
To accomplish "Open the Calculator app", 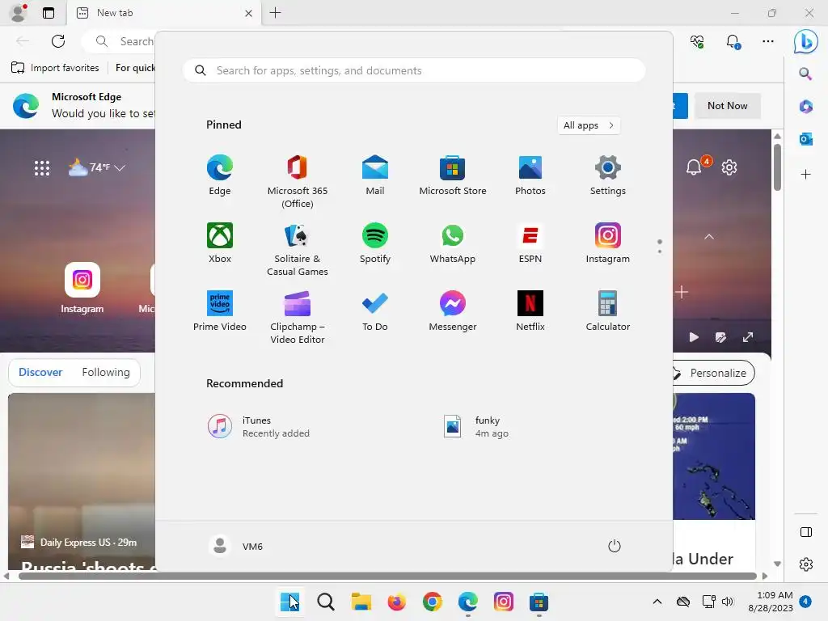I will coord(608,311).
